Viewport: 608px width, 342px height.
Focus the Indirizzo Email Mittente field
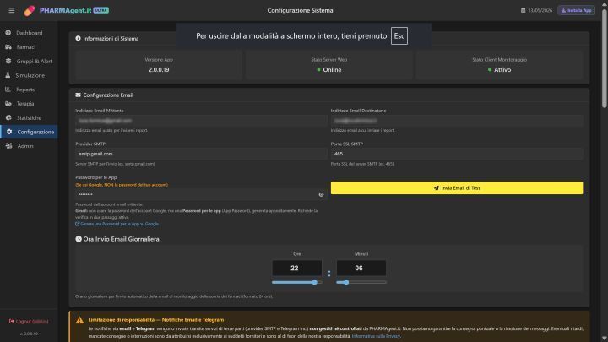tap(201, 121)
